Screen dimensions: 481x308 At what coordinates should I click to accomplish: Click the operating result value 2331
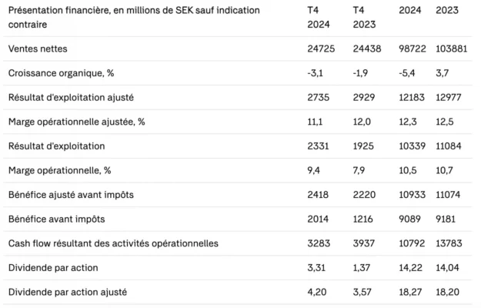[317, 146]
